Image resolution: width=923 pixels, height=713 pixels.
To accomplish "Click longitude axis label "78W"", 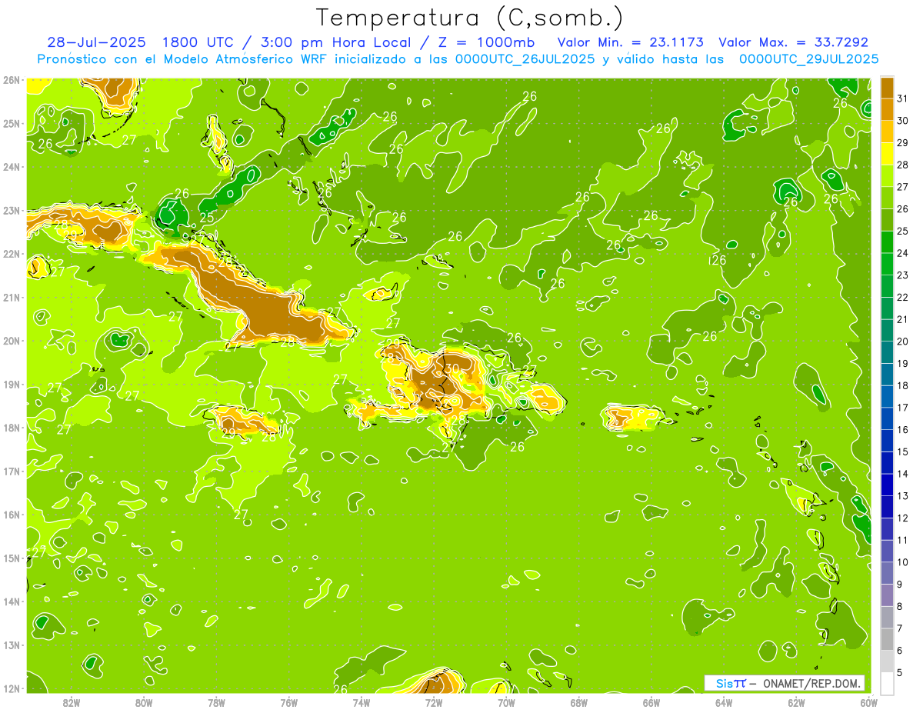I will pyautogui.click(x=216, y=702).
